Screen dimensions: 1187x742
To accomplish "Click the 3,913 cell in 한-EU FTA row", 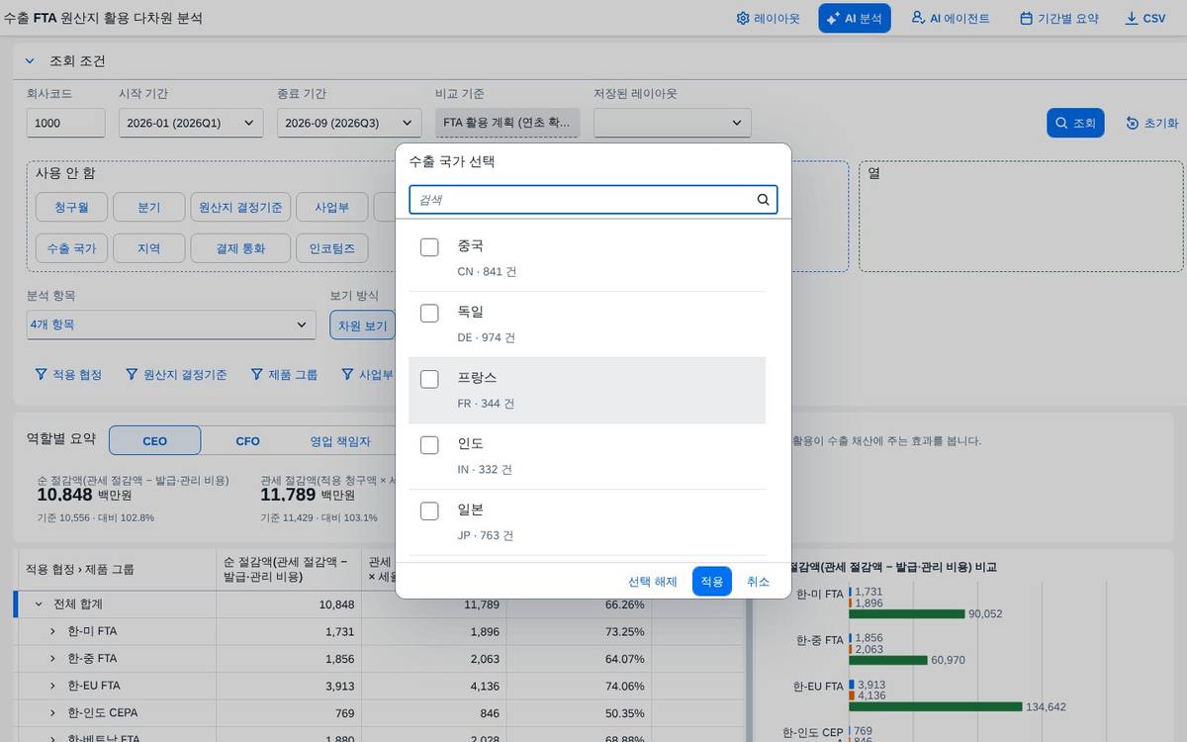I will 288,686.
